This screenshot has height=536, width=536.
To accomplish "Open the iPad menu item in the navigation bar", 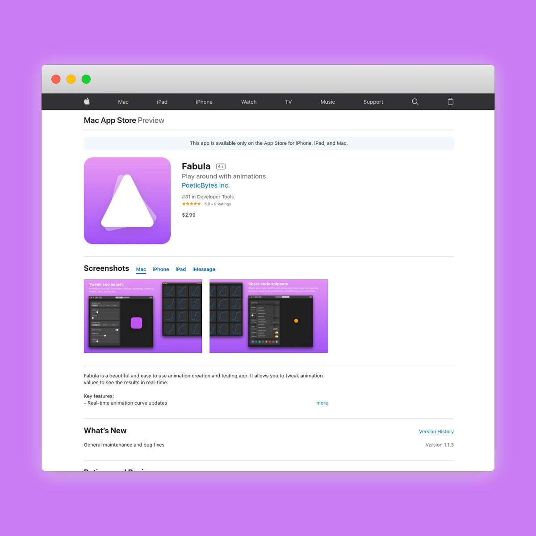I will [x=162, y=102].
